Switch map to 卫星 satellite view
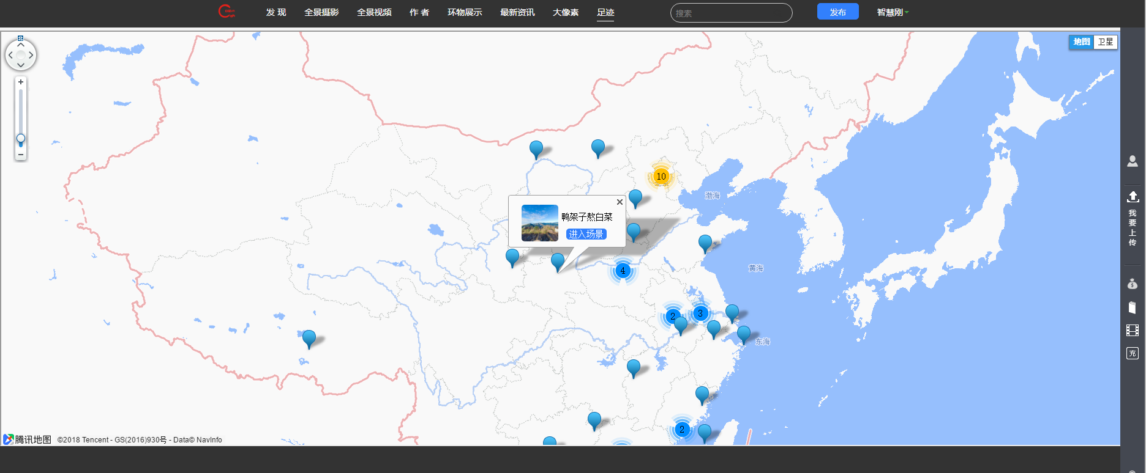1146x473 pixels. click(x=1106, y=42)
